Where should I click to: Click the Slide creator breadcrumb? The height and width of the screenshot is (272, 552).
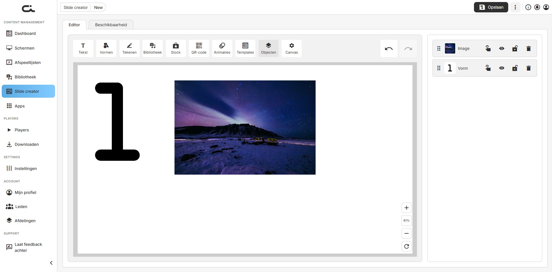pos(75,7)
